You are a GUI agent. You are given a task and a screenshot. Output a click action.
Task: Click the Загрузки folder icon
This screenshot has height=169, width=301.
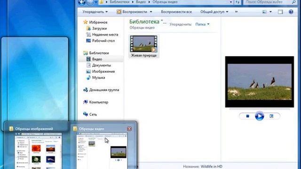click(x=88, y=28)
